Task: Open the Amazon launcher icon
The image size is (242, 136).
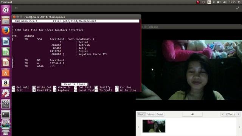Action: (6, 83)
